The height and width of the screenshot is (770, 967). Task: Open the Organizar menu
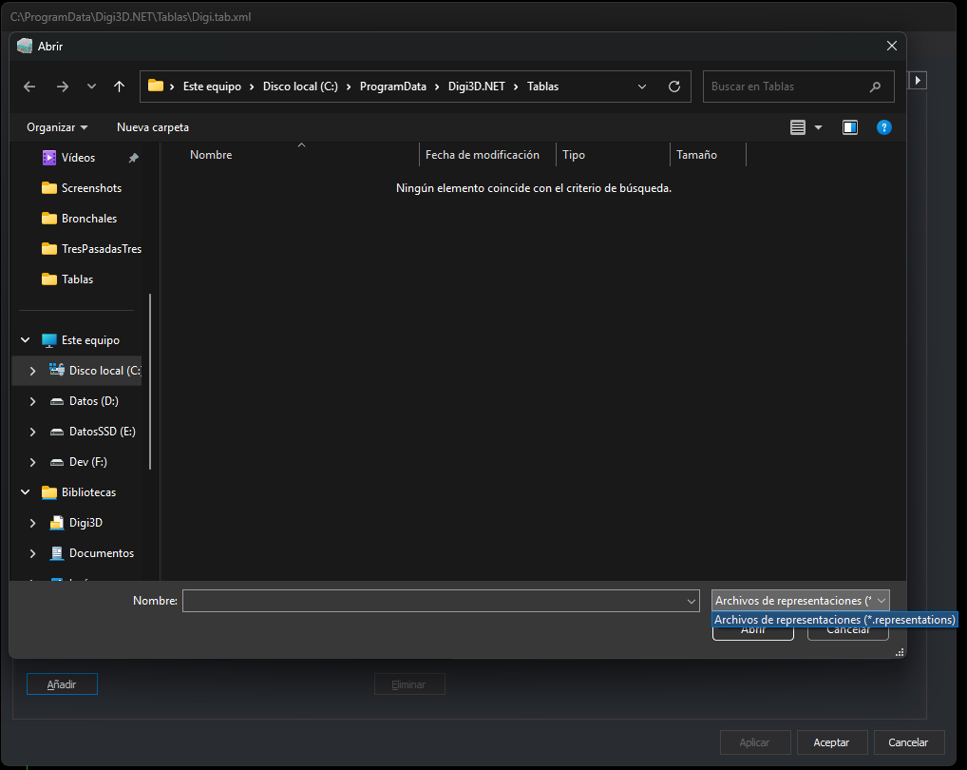[x=57, y=127]
